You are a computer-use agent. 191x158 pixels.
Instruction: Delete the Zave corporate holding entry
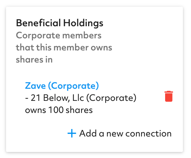pyautogui.click(x=168, y=96)
